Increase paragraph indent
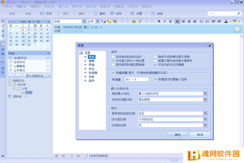This screenshot has width=244, height=163. (219, 21)
